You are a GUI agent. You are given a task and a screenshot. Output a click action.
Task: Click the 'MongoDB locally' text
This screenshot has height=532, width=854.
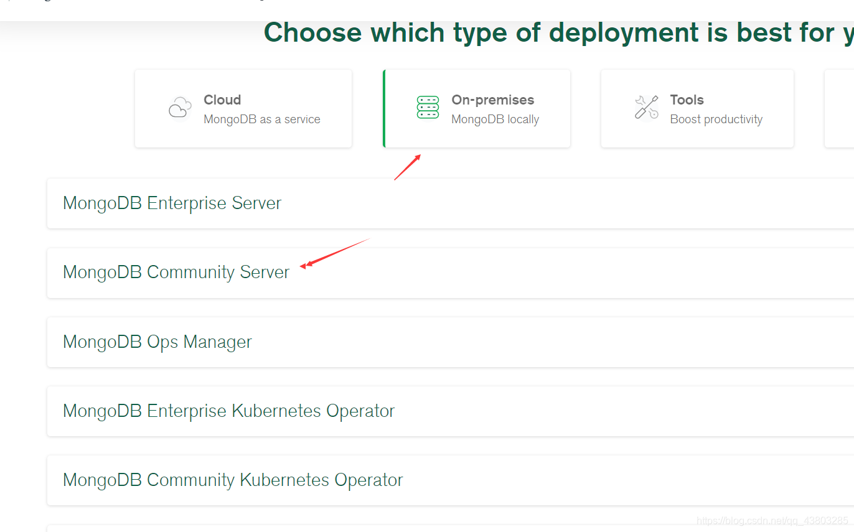point(495,119)
